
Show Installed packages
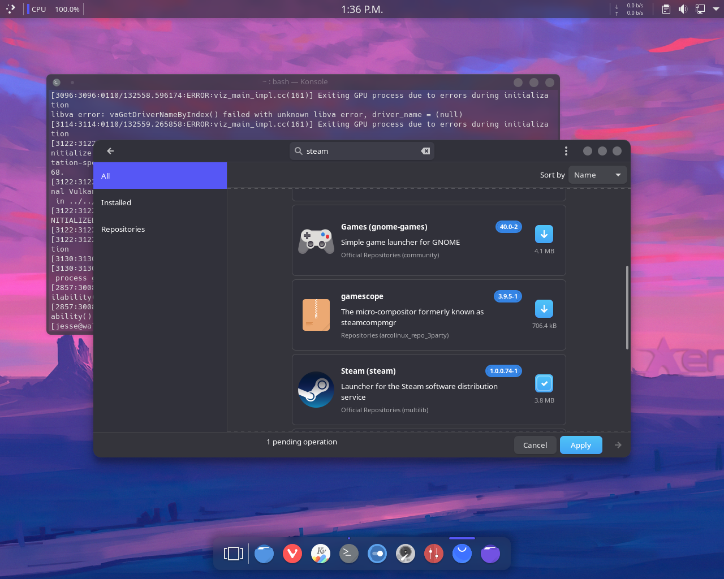pos(160,202)
